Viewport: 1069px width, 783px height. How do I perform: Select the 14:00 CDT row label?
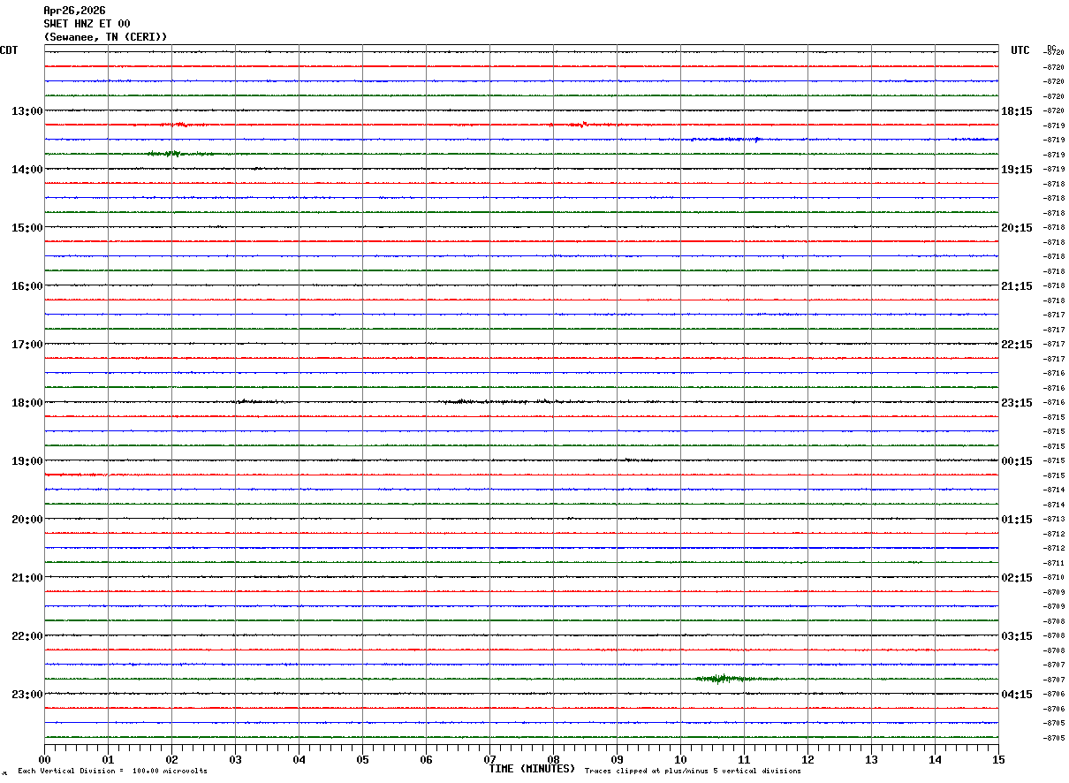pyautogui.click(x=27, y=170)
